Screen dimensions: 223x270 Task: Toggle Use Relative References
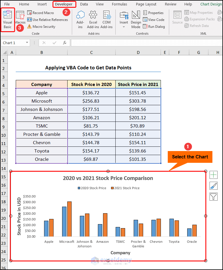(48, 20)
